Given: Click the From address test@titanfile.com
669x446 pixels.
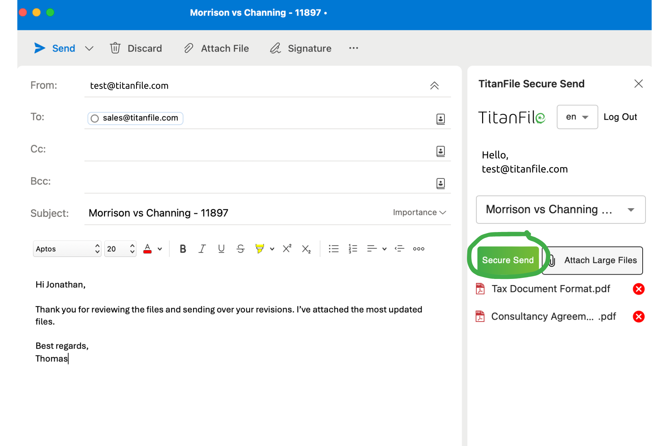Looking at the screenshot, I should pos(129,86).
